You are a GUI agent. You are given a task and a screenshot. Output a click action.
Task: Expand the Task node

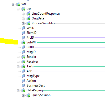click(18, 67)
